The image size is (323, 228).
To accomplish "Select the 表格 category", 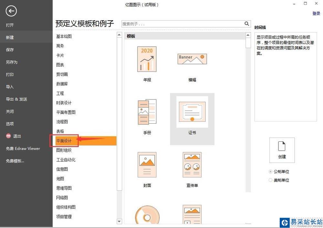I will (x=60, y=131).
